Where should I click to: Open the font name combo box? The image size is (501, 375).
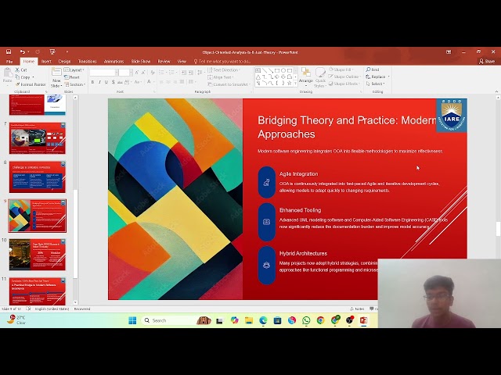(104, 73)
